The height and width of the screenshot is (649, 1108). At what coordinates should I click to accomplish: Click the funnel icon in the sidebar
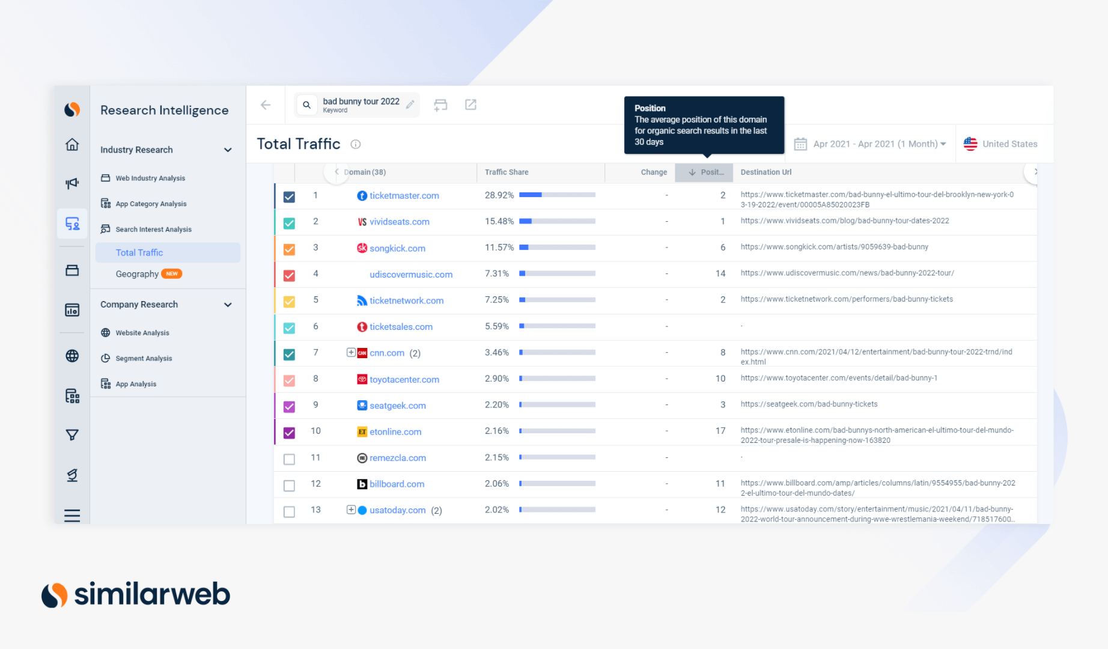(72, 435)
